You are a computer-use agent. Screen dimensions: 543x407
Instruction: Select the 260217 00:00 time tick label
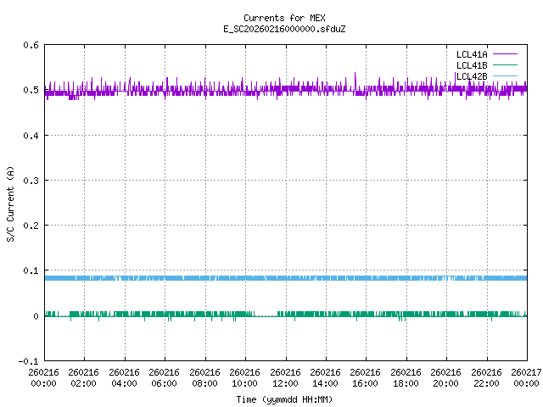[527, 377]
